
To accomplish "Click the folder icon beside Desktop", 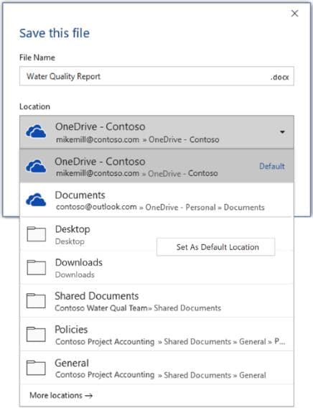I will coord(36,234).
